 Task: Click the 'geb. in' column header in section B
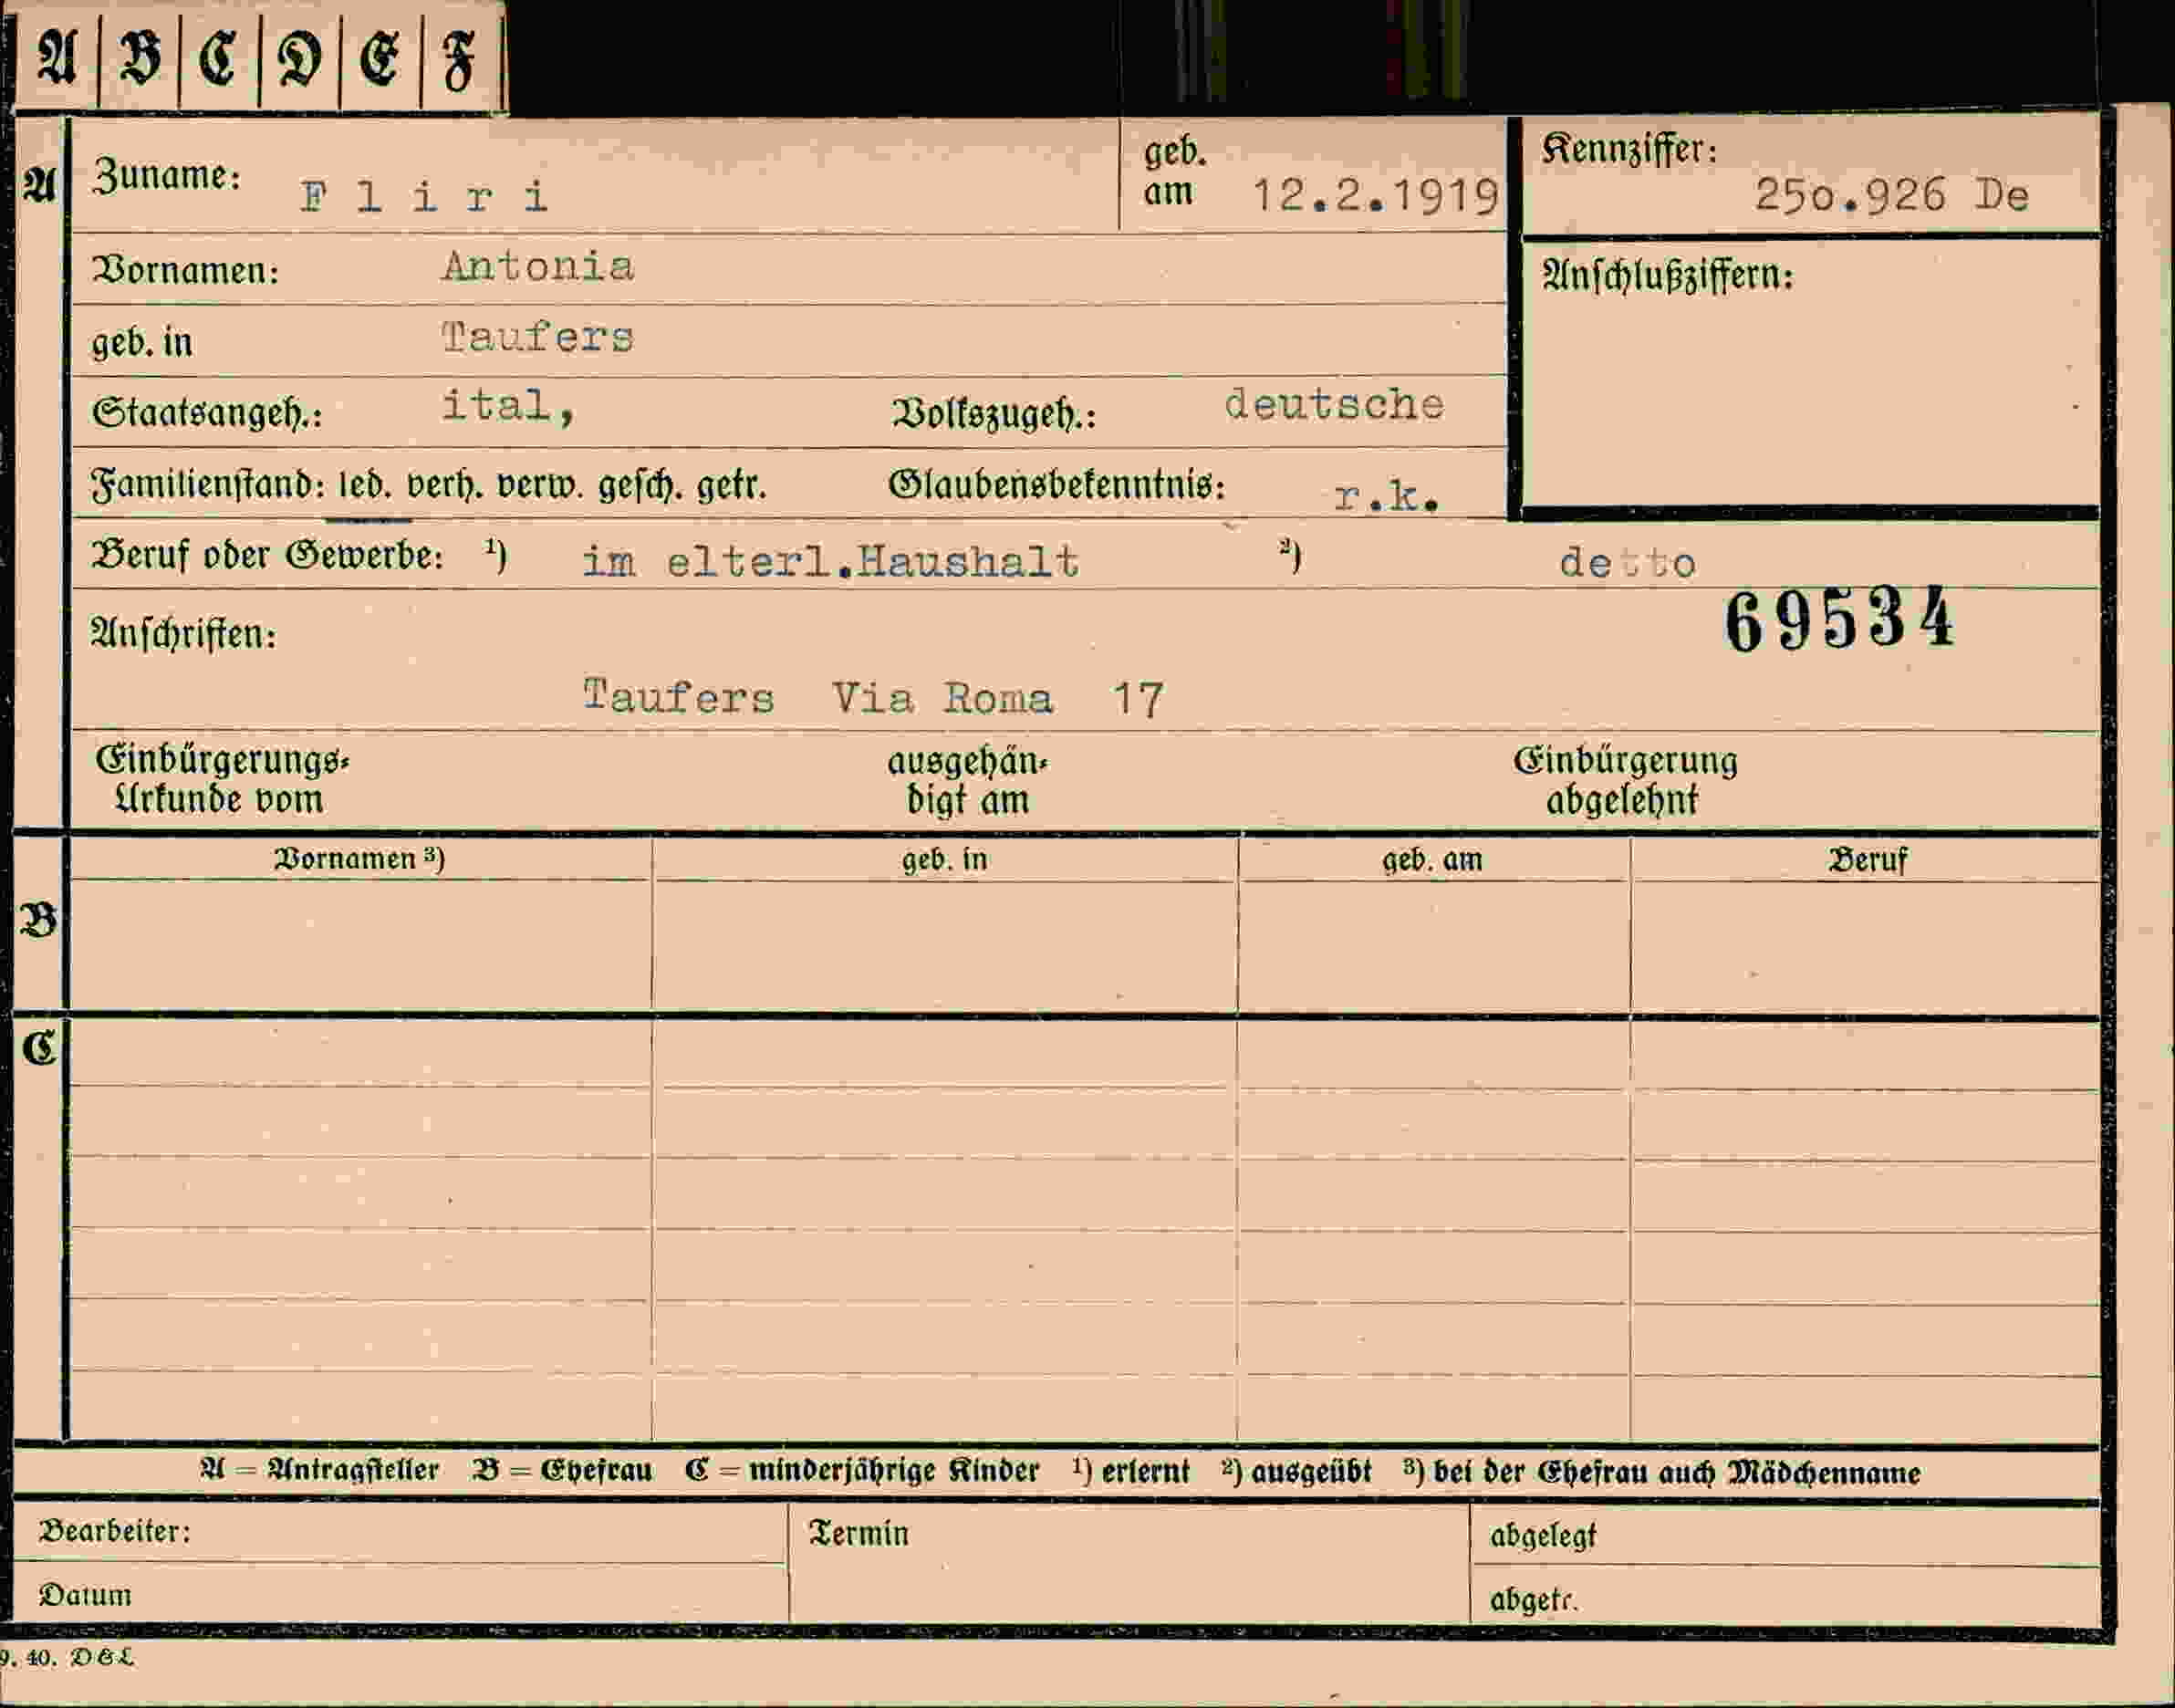click(944, 860)
